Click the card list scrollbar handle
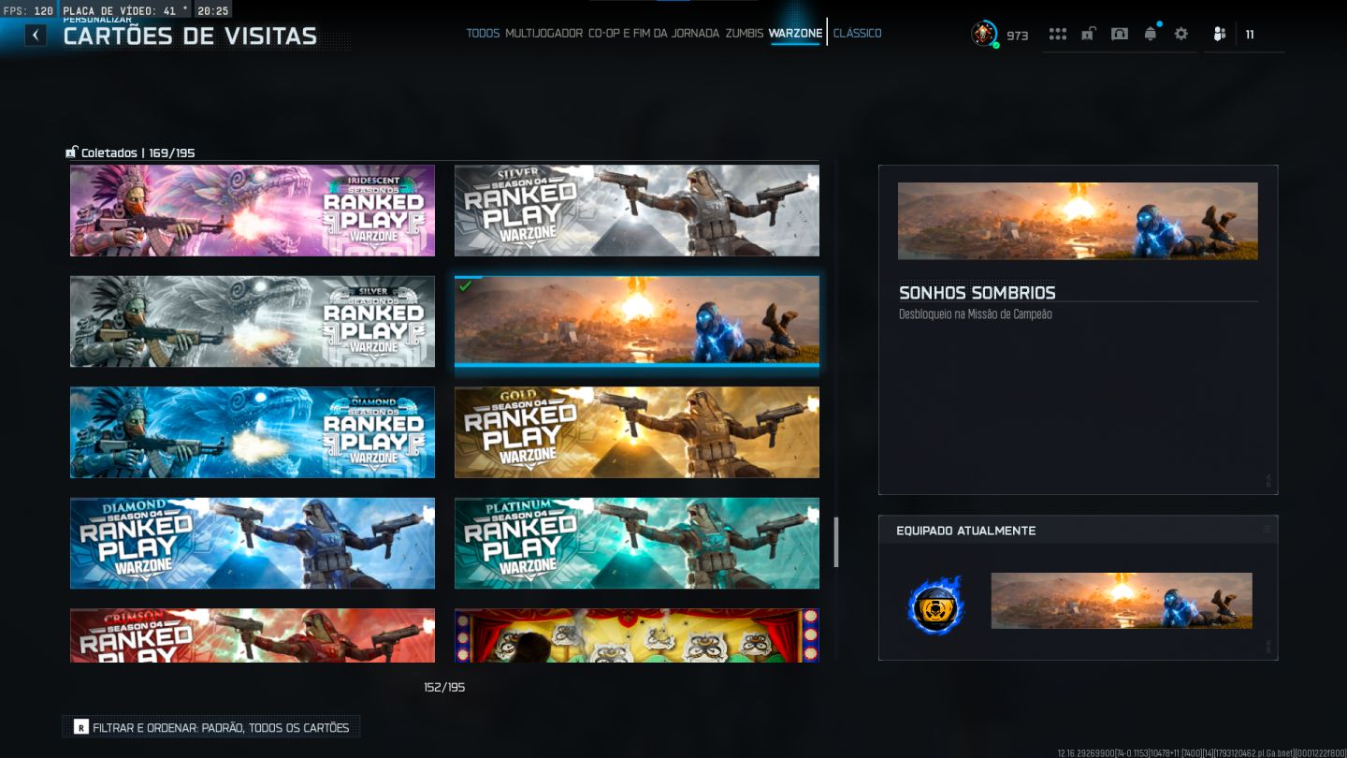This screenshot has width=1347, height=758. (836, 543)
